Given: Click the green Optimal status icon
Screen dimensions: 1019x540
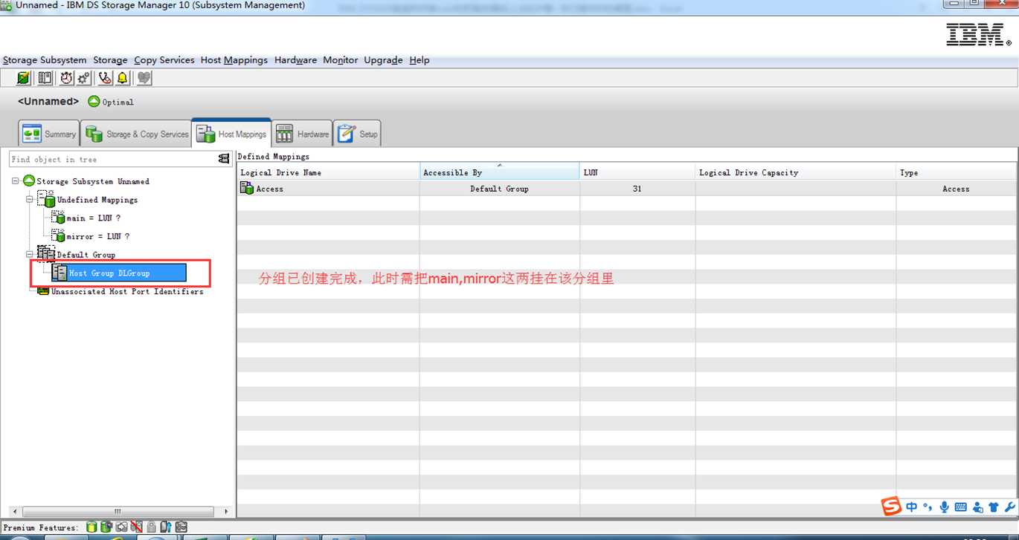Looking at the screenshot, I should [94, 102].
